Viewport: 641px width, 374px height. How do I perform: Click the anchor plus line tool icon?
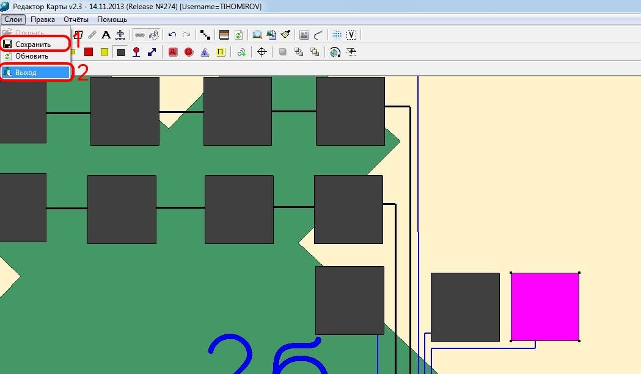coord(120,35)
